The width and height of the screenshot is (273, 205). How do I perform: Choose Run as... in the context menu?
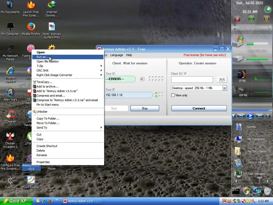(x=68, y=57)
